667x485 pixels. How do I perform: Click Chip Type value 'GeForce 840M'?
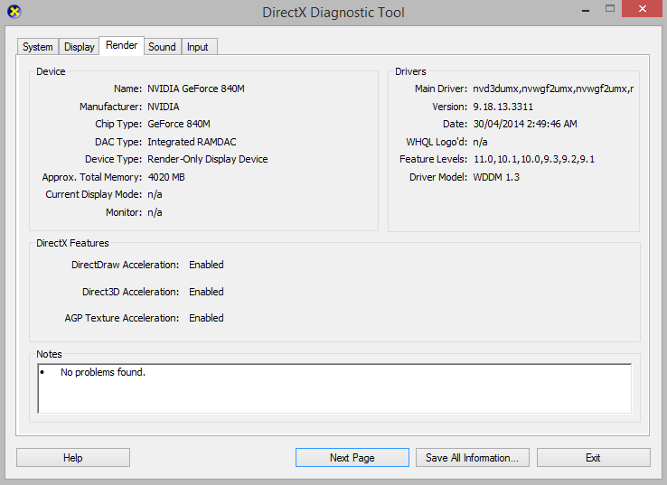click(x=179, y=124)
